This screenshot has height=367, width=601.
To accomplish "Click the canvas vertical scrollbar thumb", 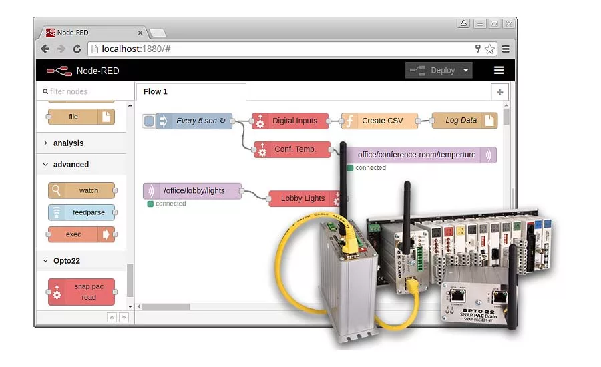I will point(506,117).
